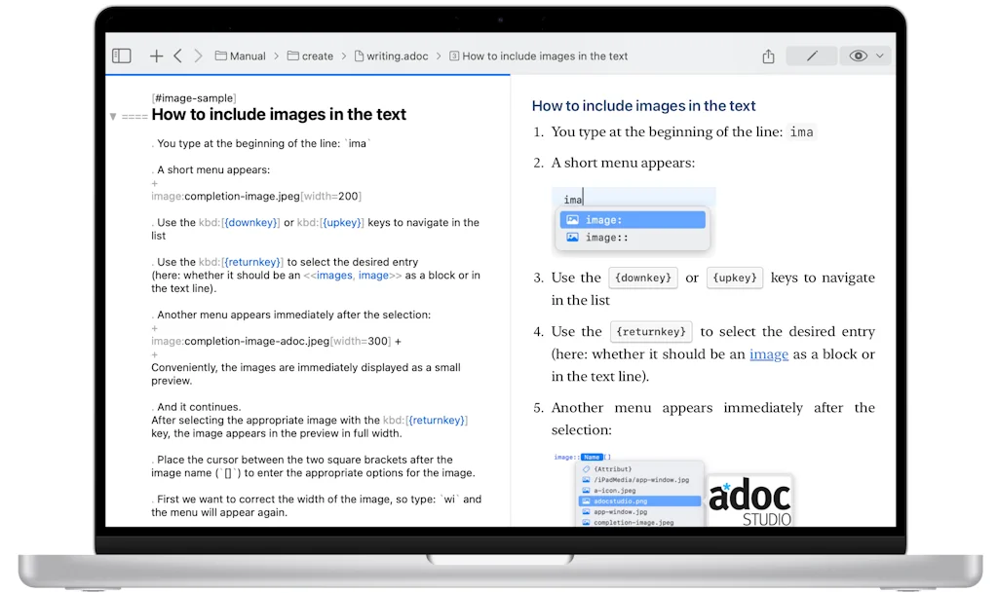Click the document icon beside writing.adoc
This screenshot has height=593, width=998.
point(358,56)
